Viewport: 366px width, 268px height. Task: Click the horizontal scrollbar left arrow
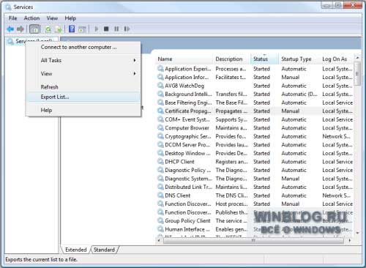pos(159,241)
